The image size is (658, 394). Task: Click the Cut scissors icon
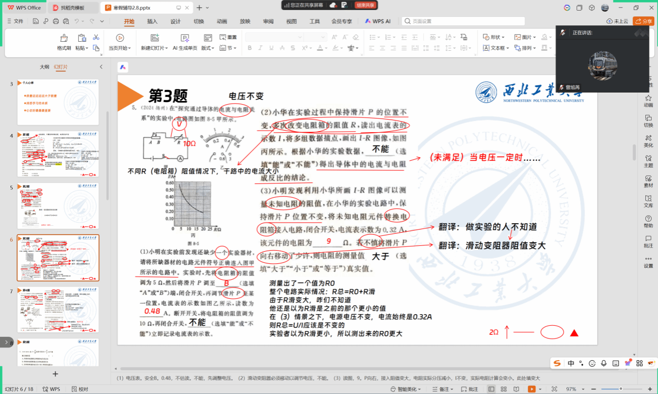tap(96, 37)
